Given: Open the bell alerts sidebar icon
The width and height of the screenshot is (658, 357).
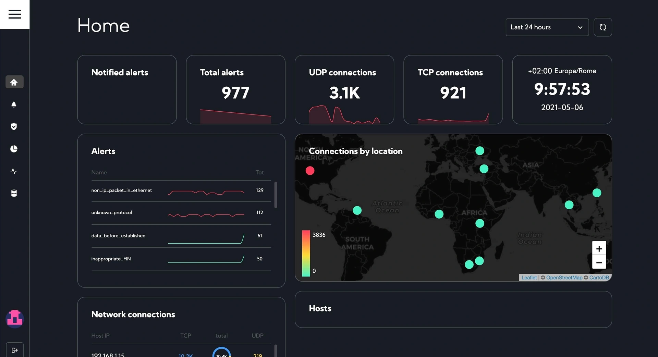Looking at the screenshot, I should [x=14, y=104].
